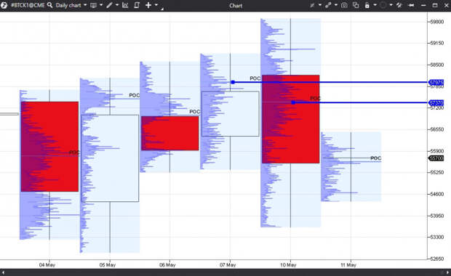Click scrollbar left arrow at the bottom
This screenshot has width=451, height=276.
point(3,272)
